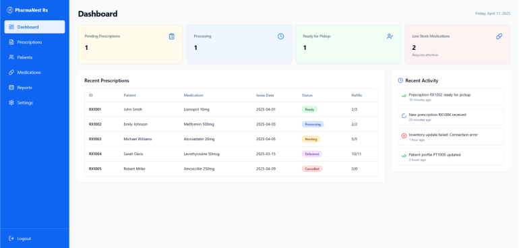Click patient name Robert Miller
Screen dimensions: 519x248
(x=134, y=169)
